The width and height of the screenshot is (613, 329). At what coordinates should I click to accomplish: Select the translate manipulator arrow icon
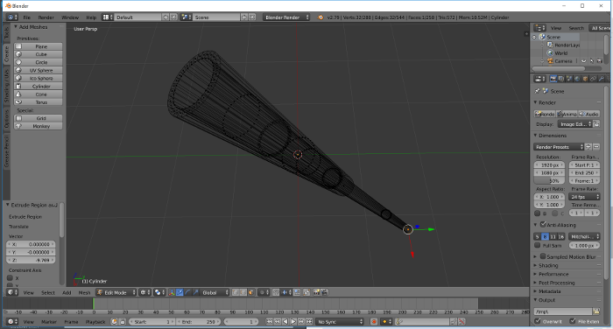pos(180,292)
